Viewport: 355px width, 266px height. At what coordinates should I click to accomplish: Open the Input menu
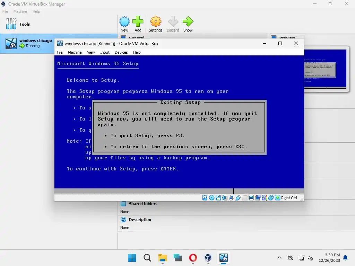[105, 52]
